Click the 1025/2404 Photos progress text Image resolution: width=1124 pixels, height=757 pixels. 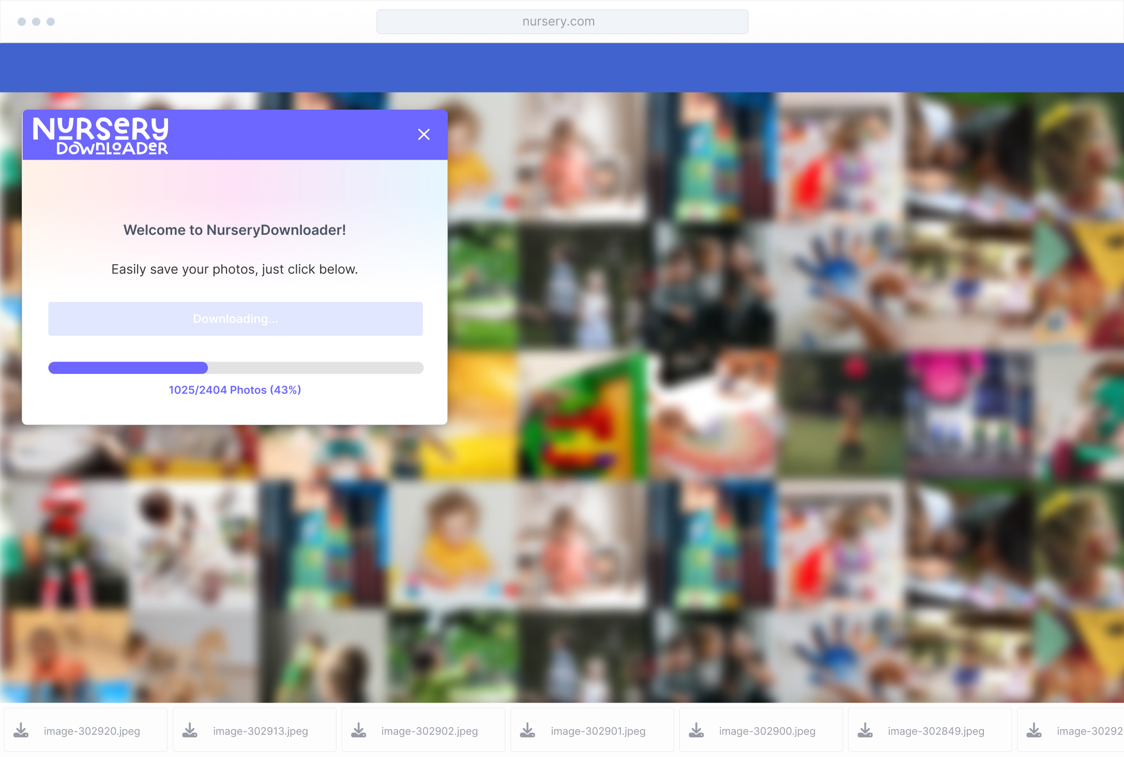pos(235,390)
